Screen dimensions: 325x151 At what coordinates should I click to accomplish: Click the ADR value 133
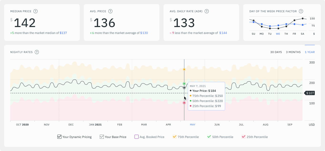coord(184,23)
